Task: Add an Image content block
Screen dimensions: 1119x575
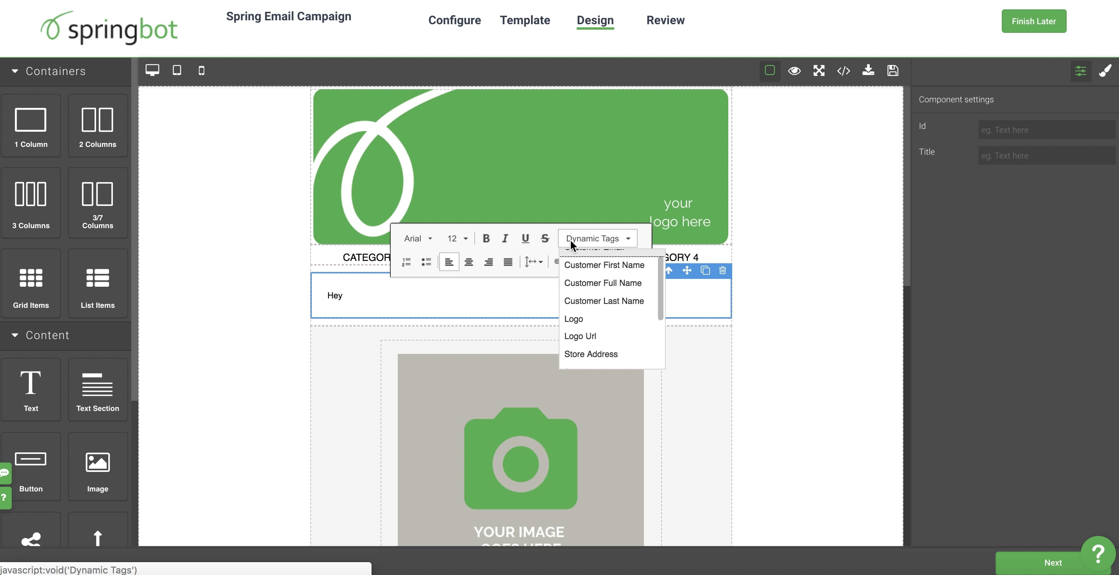Action: (98, 466)
